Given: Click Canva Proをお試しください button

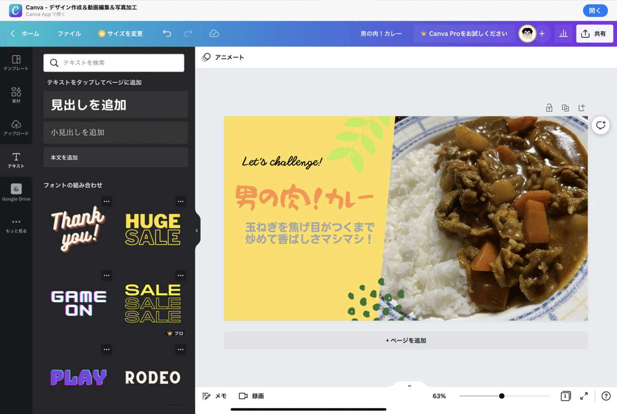Looking at the screenshot, I should coord(464,34).
